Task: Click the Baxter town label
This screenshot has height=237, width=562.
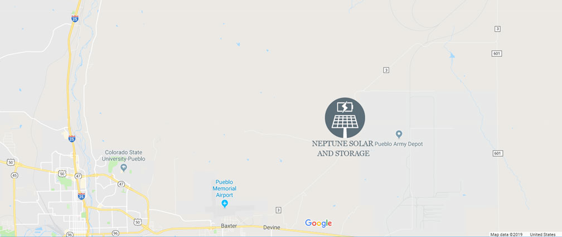Action: coord(229,226)
